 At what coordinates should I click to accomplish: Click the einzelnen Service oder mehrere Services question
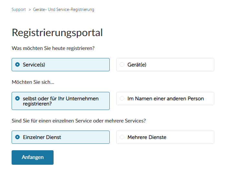click(x=79, y=121)
